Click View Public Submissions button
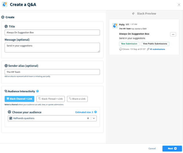Viewport: 183px width, 153px height. pyautogui.click(x=155, y=44)
